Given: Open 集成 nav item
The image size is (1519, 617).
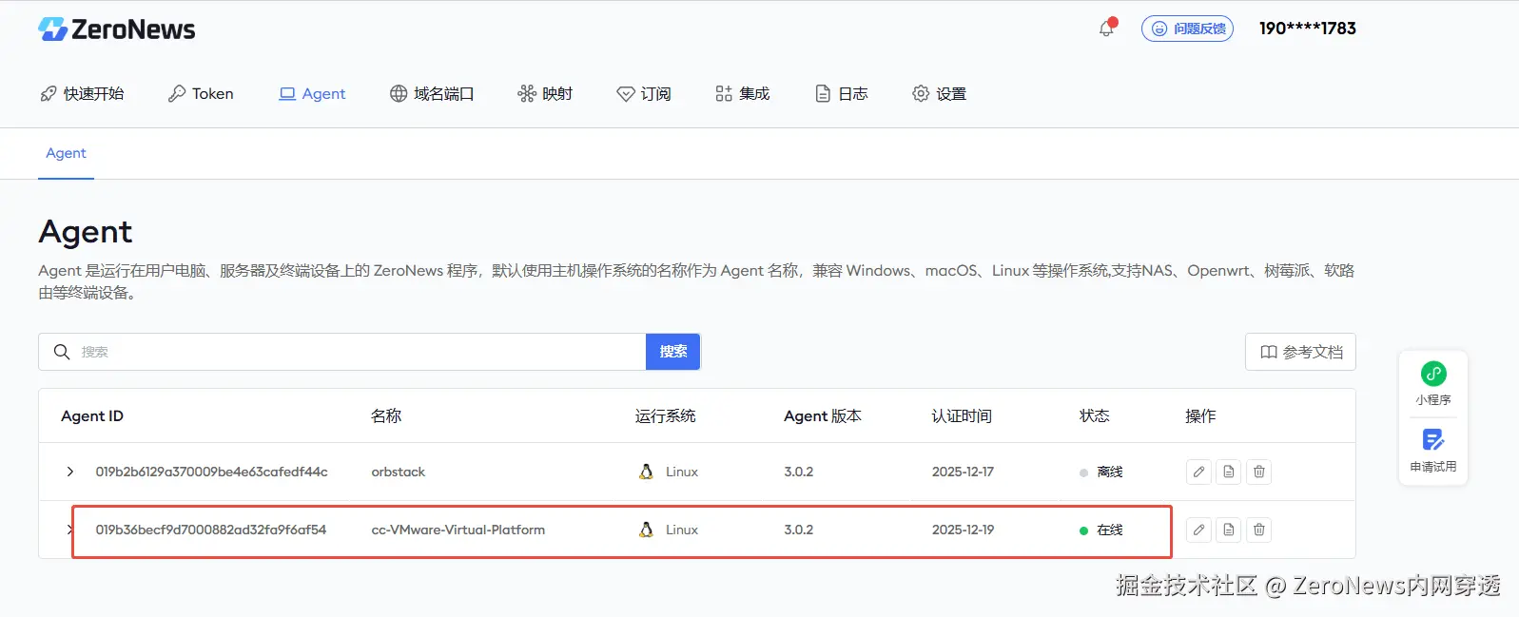Looking at the screenshot, I should click(x=742, y=93).
